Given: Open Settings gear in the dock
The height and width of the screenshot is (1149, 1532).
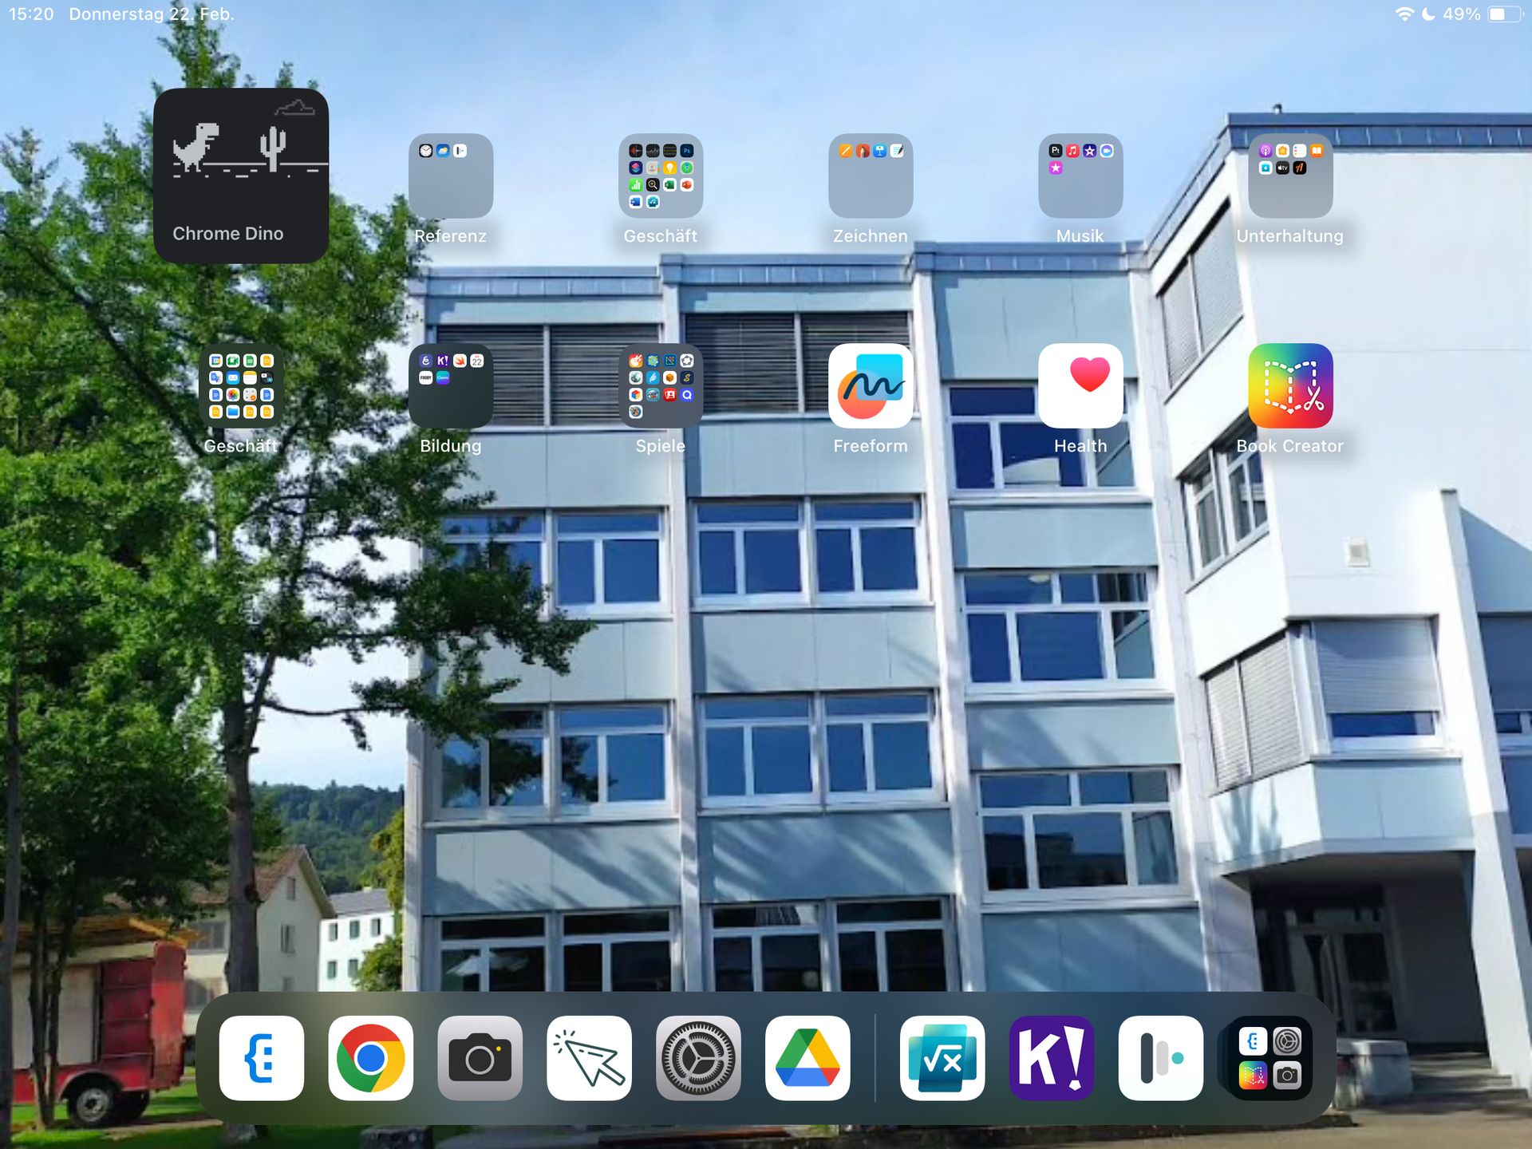Looking at the screenshot, I should click(698, 1058).
